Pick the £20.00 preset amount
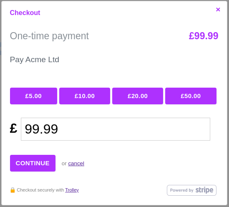Screen dimensions: 229x207 138,96
